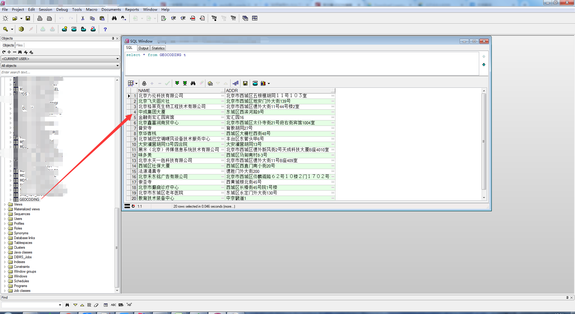
Task: Toggle the pin on the Find panel
Action: click(x=567, y=298)
